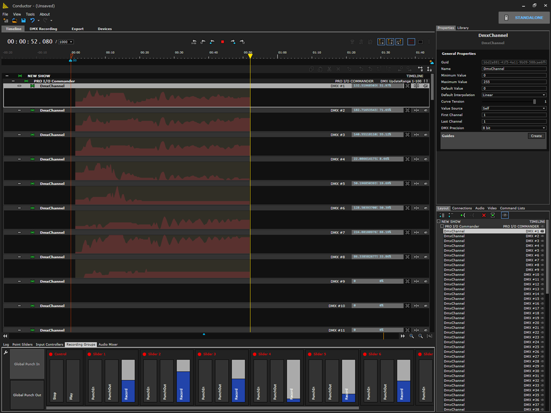
Task: Toggle the black rectangle view icon
Action: point(420,42)
